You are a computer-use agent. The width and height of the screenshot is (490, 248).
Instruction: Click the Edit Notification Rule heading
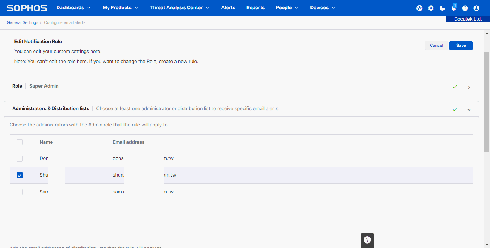coord(38,42)
